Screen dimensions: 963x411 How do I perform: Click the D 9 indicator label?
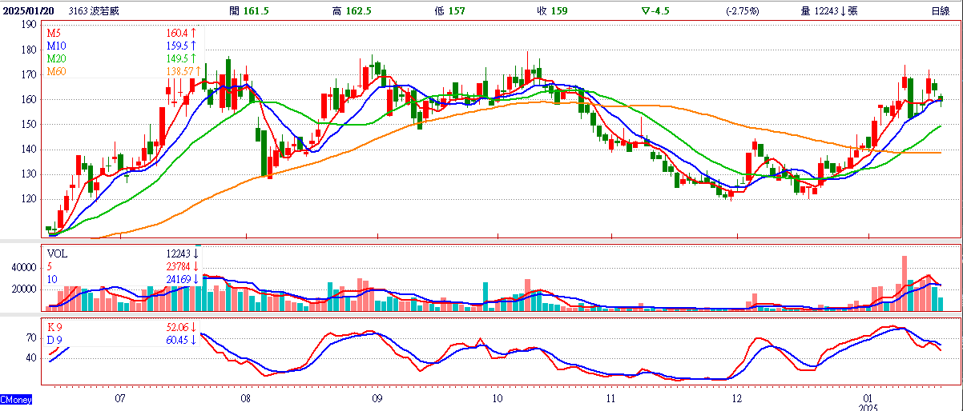55,341
